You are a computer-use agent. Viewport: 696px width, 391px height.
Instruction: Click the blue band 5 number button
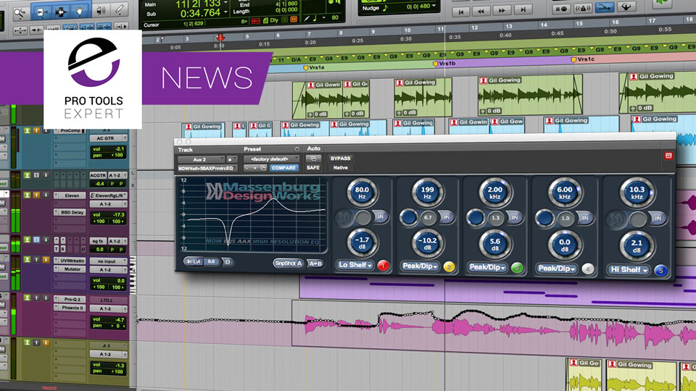(x=660, y=270)
